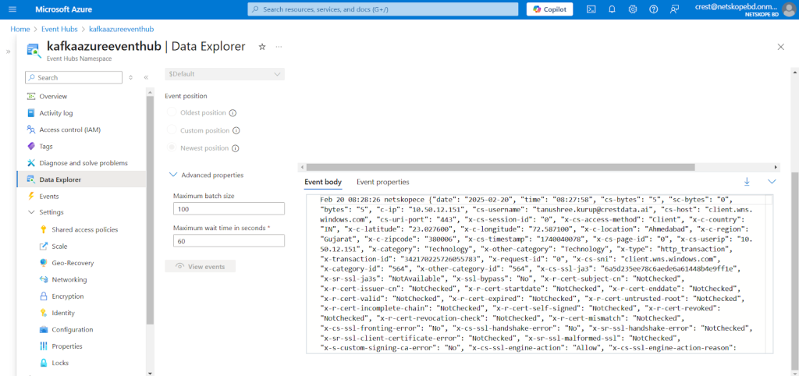The image size is (799, 376).
Task: Open the Azure portal hamburger menu
Action: click(x=12, y=9)
